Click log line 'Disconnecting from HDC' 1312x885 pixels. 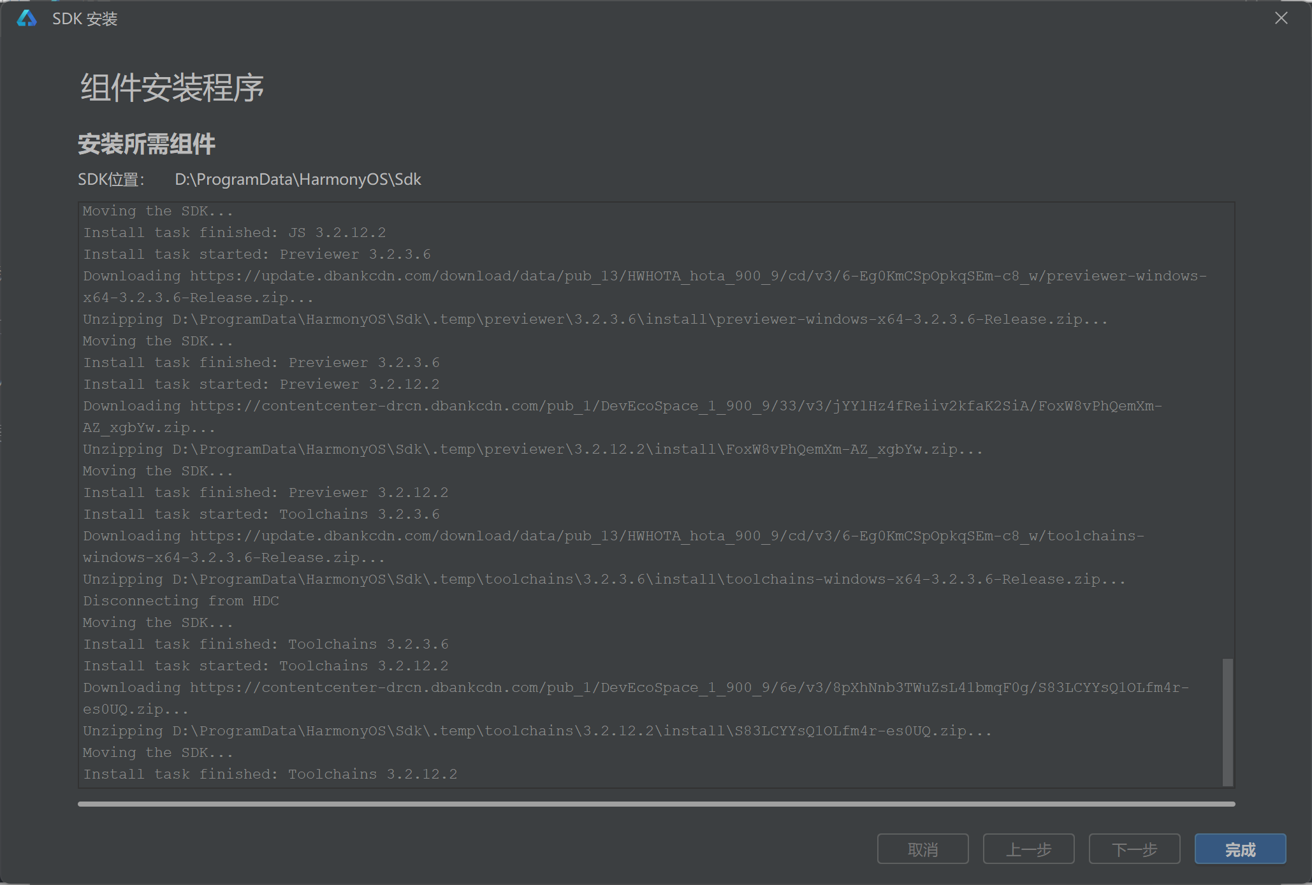coord(181,601)
